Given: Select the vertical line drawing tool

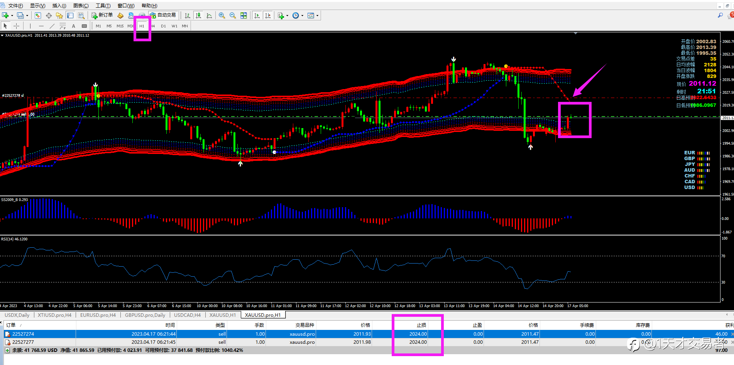Looking at the screenshot, I should [30, 26].
